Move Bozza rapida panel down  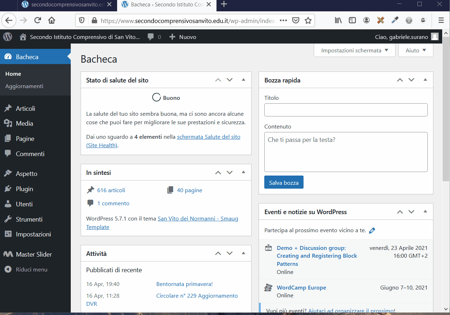tap(411, 80)
